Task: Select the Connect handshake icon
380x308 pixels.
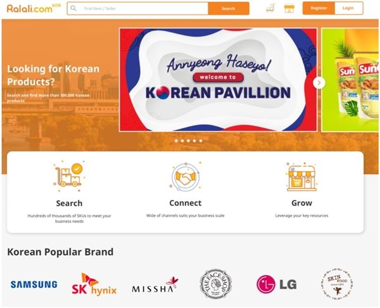Action: tap(186, 176)
